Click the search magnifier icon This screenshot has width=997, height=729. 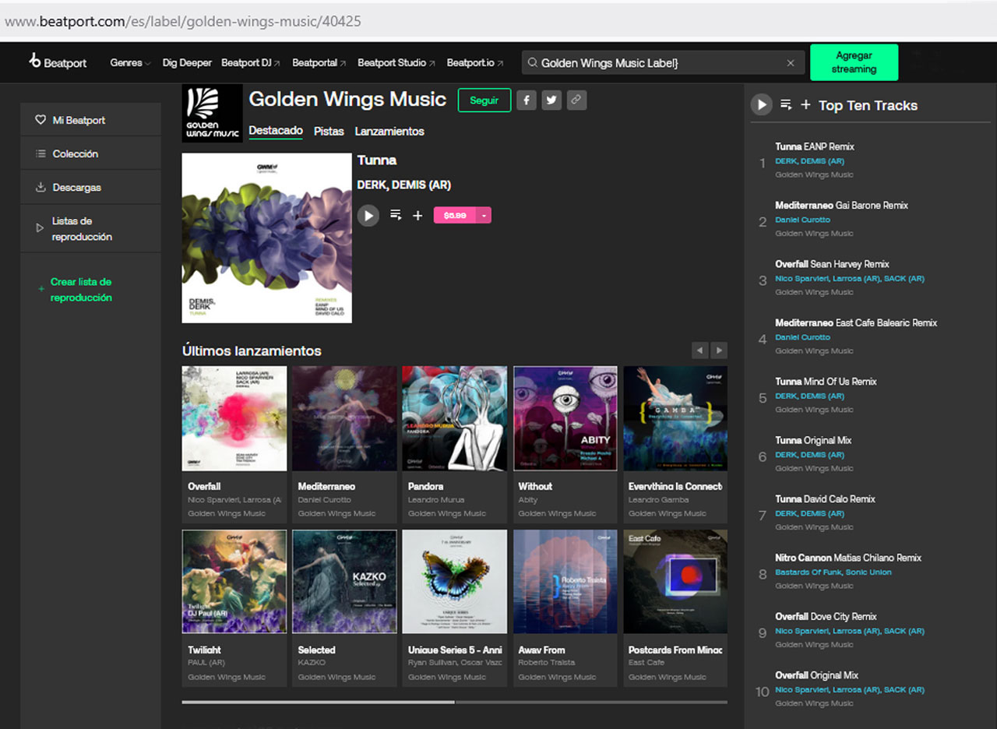pyautogui.click(x=532, y=63)
